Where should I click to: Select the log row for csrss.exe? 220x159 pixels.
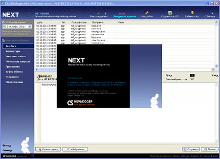(x=125, y=29)
